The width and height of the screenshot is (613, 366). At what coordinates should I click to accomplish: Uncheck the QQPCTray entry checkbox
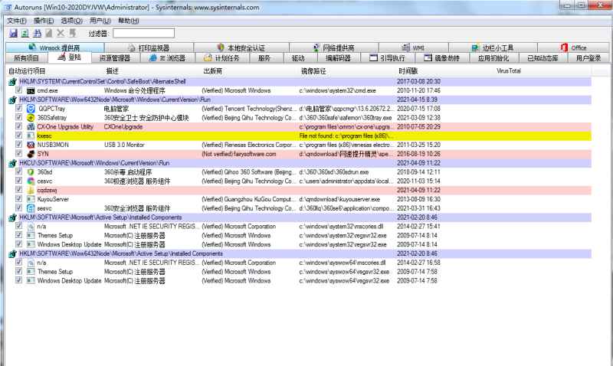pyautogui.click(x=18, y=108)
